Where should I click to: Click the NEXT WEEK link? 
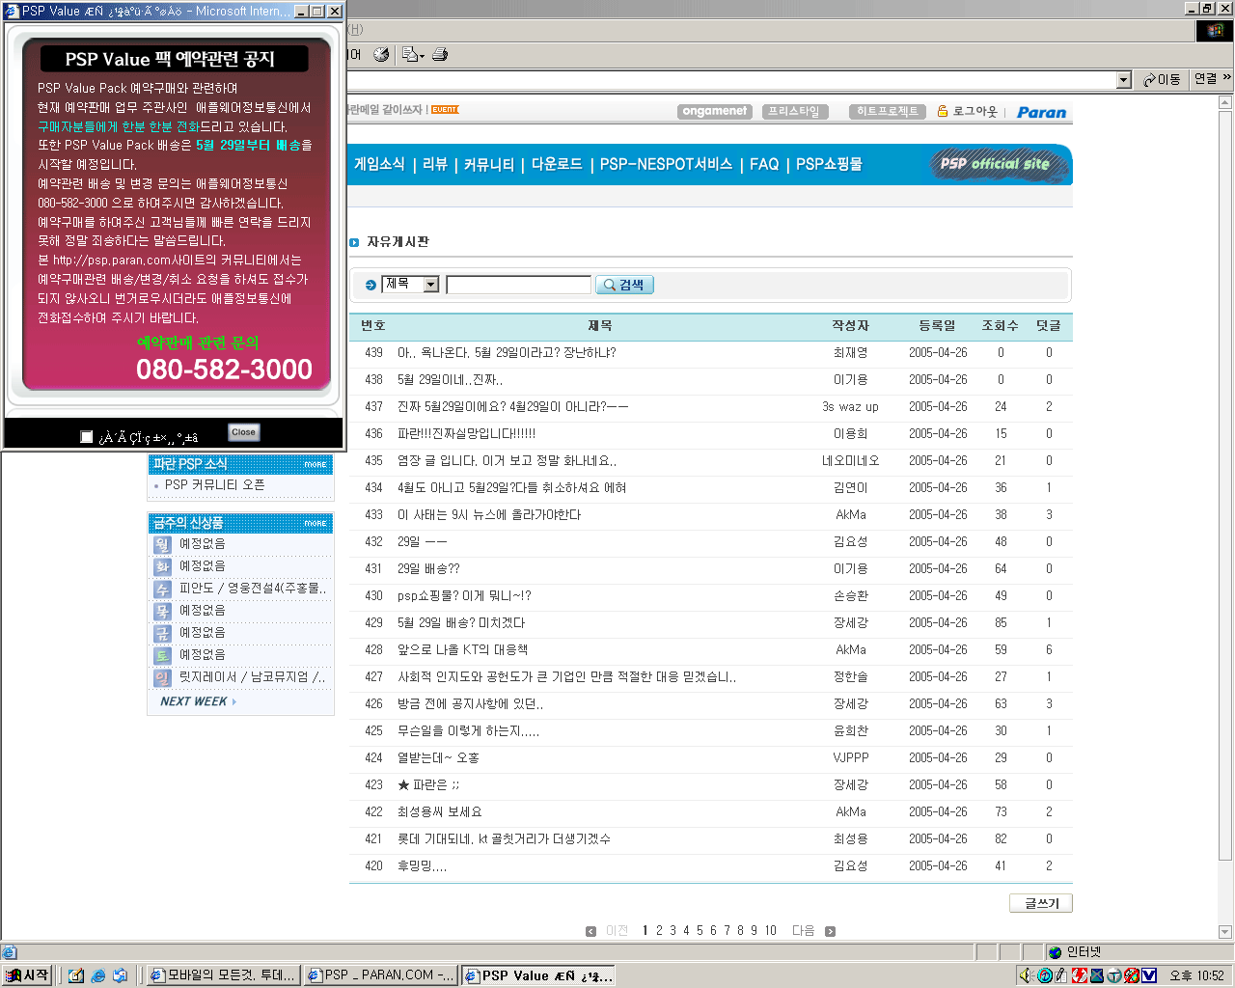(198, 701)
